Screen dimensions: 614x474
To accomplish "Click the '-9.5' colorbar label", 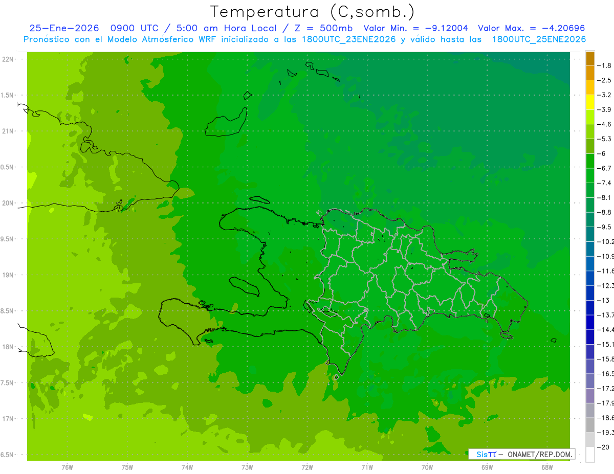I will [604, 227].
